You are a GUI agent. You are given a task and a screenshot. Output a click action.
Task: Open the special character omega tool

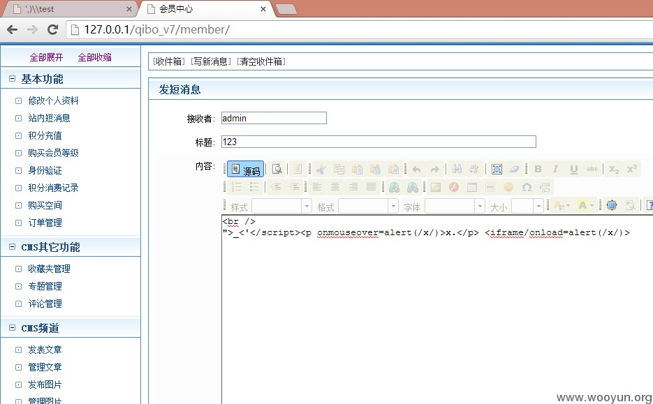(527, 187)
